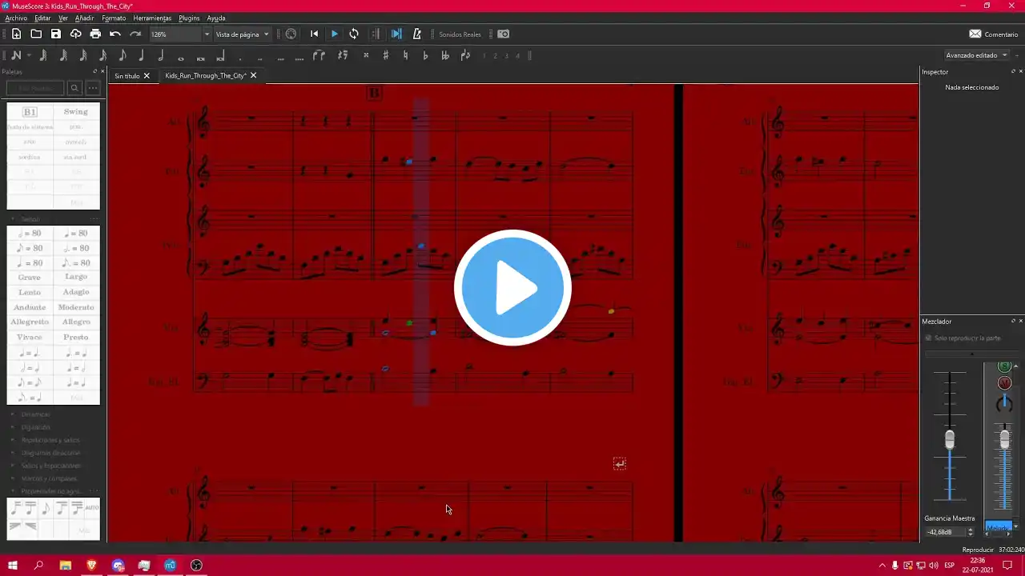Print the score
Viewport: 1025px width, 576px height.
(95, 34)
